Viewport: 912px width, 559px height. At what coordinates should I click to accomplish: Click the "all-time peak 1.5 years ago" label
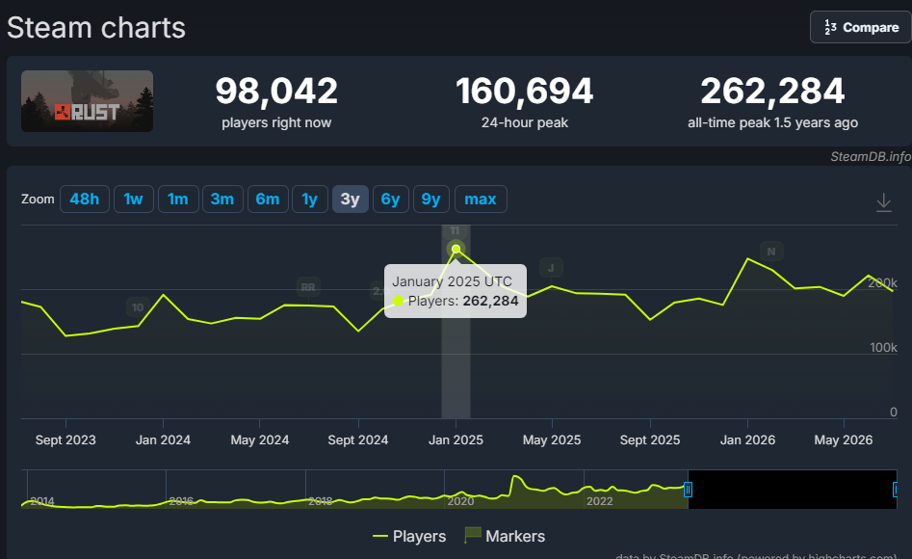(x=772, y=122)
